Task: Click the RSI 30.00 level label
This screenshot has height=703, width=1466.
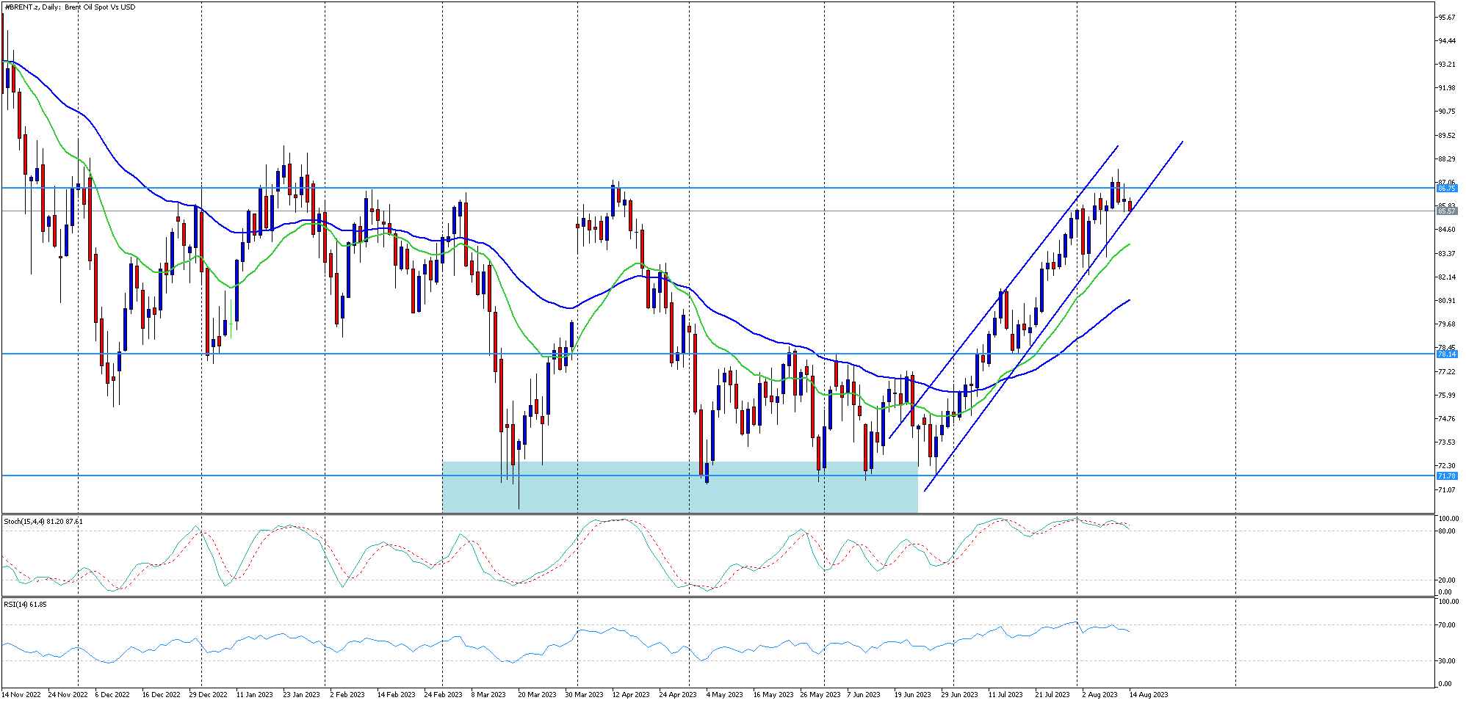Action: click(x=1448, y=661)
